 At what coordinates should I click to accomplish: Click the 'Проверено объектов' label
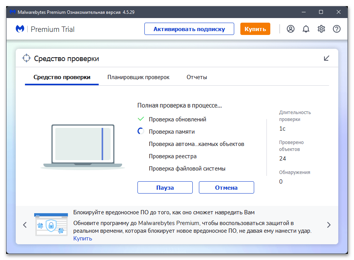[291, 146]
